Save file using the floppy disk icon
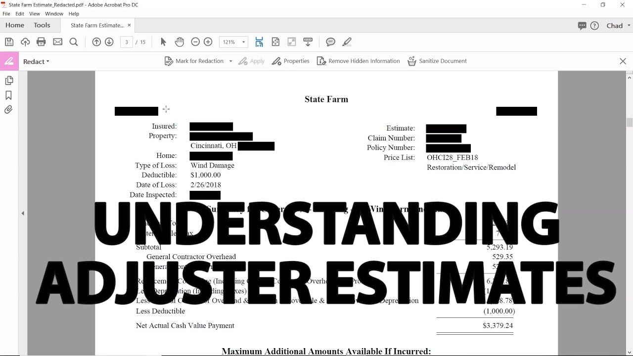The image size is (633, 356). click(9, 42)
